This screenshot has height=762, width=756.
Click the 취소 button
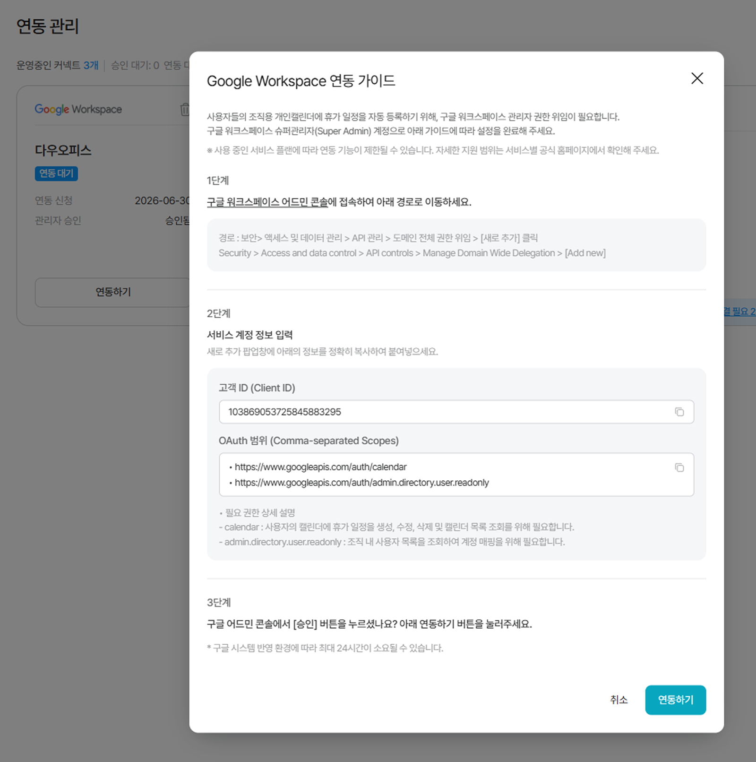coord(619,700)
